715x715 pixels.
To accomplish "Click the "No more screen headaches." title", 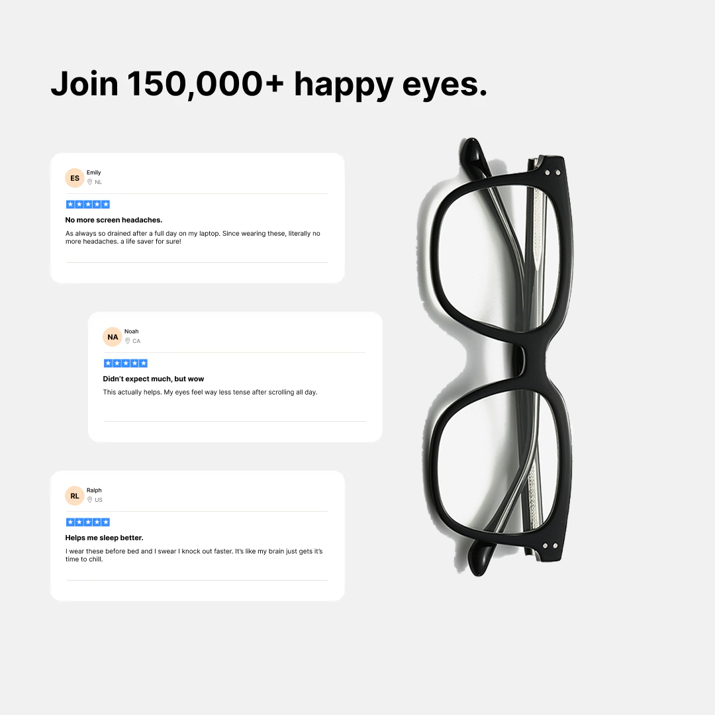I will tap(114, 220).
